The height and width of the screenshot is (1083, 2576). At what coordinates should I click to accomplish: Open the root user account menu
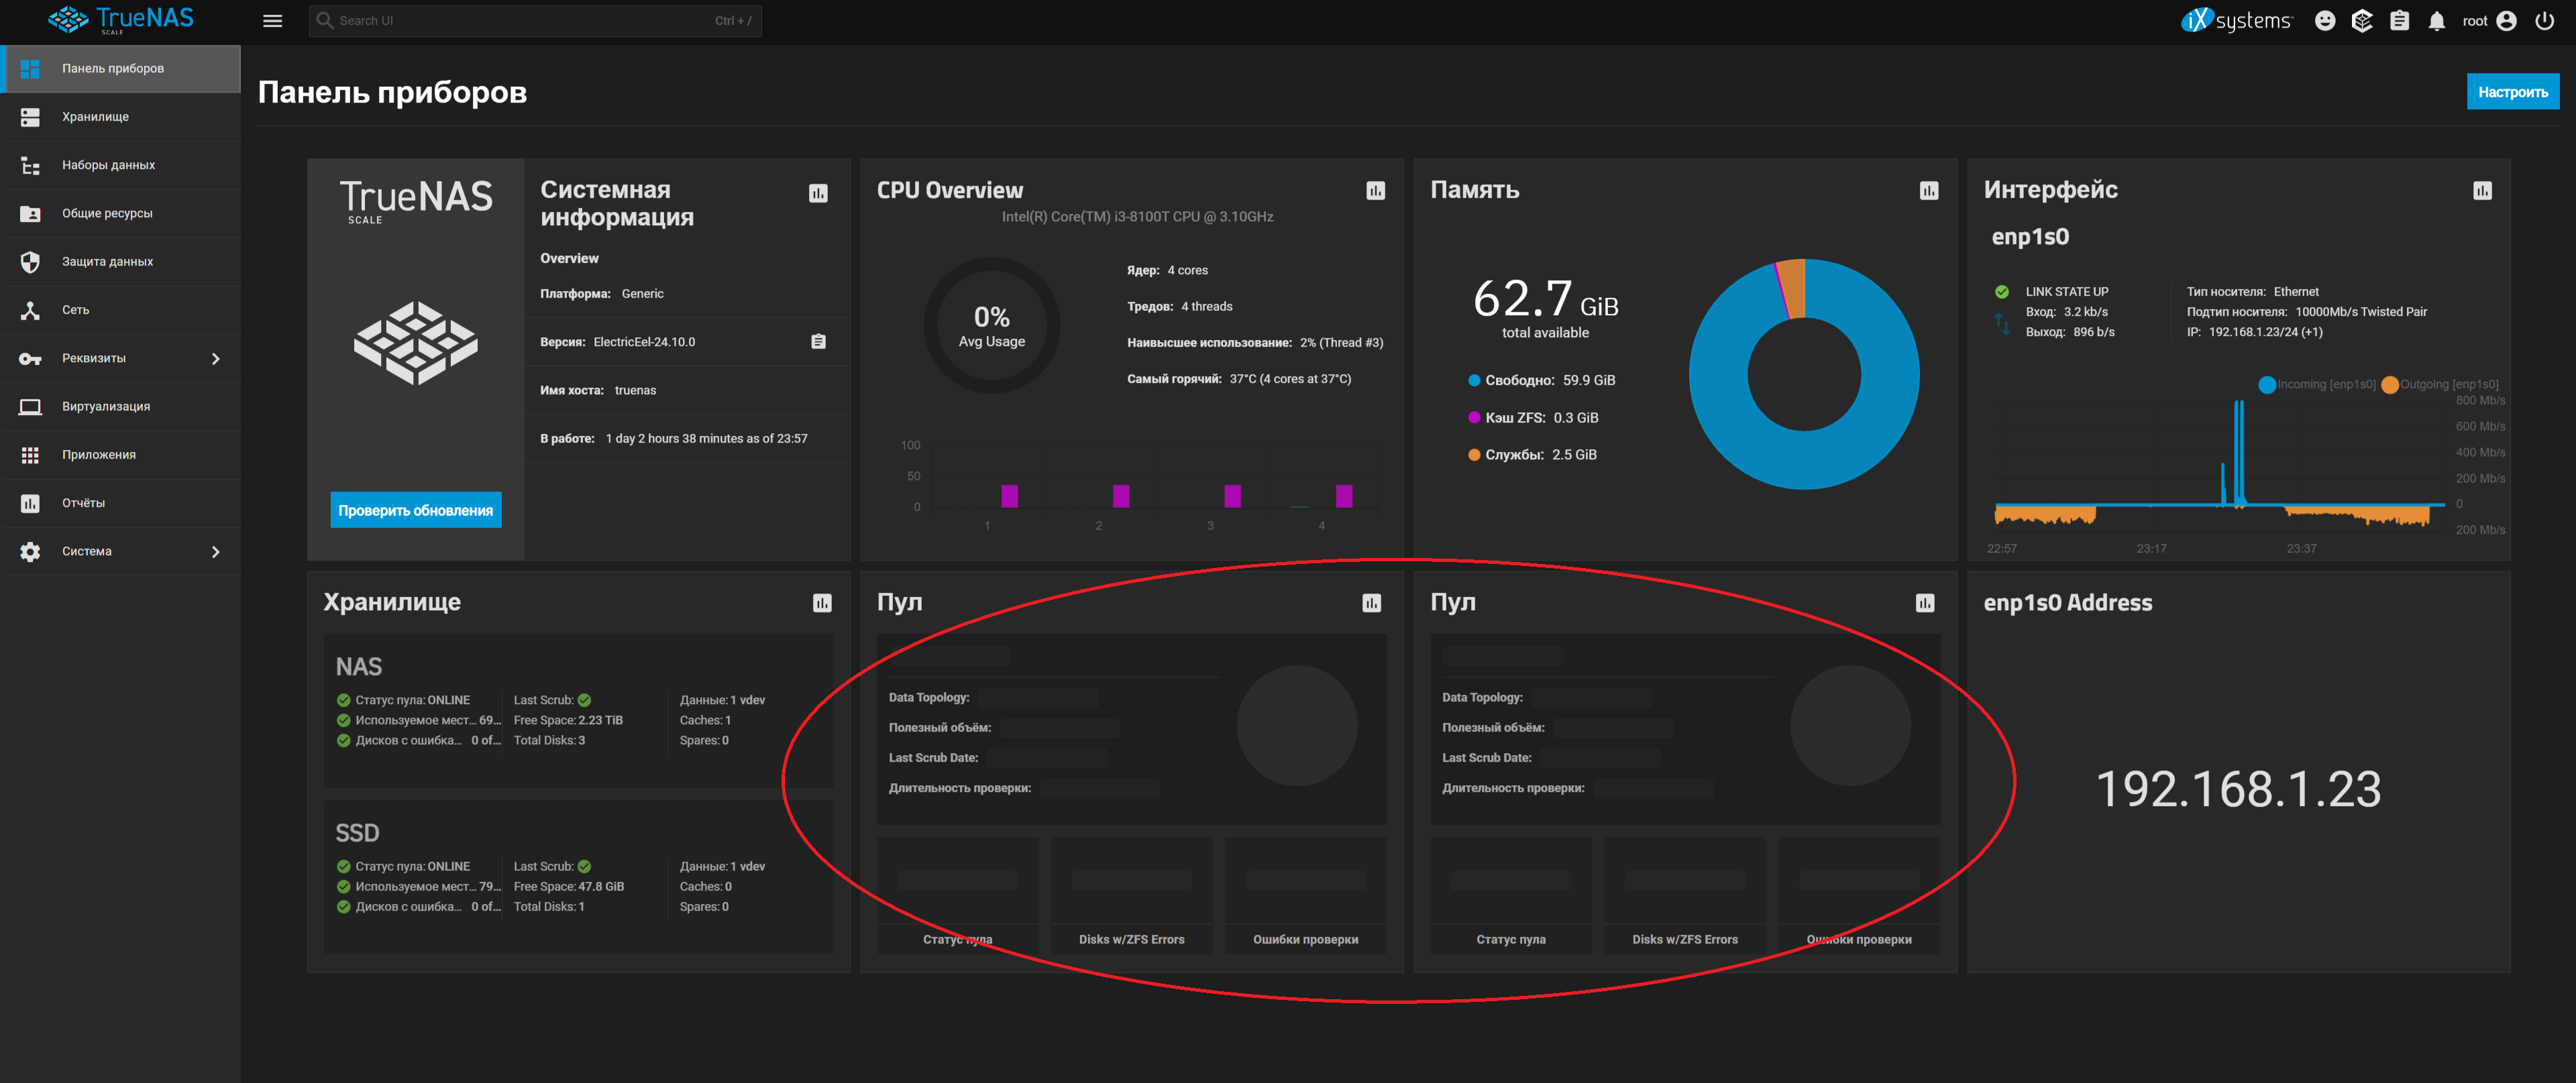[x=2487, y=21]
